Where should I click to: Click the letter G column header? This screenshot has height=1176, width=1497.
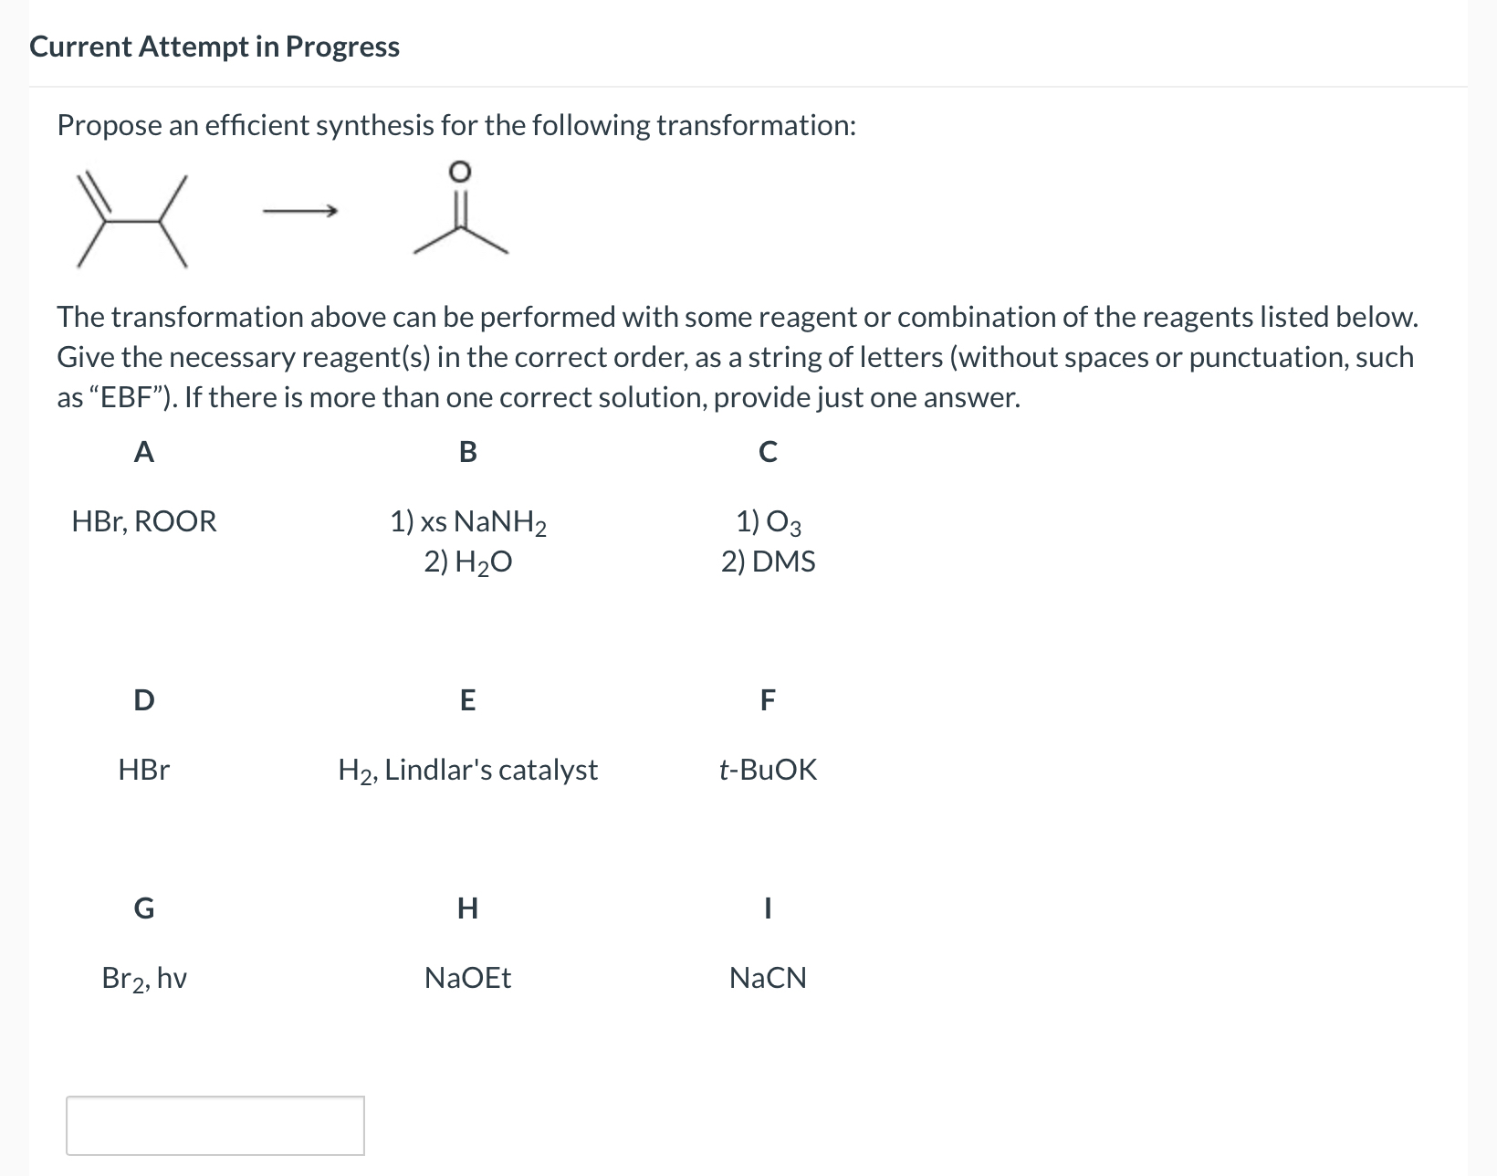pos(144,908)
